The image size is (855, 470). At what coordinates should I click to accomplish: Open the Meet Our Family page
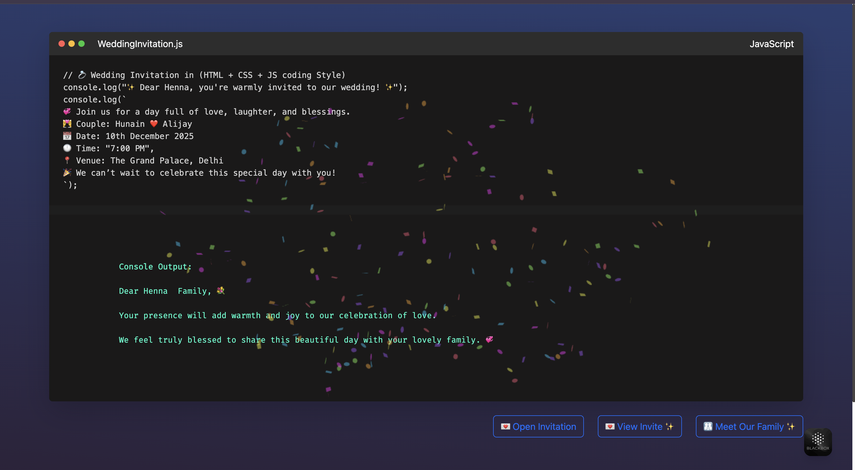coord(749,426)
